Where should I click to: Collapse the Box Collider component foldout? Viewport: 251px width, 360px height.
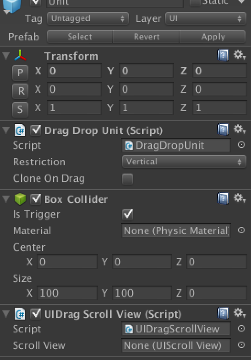[5, 199]
